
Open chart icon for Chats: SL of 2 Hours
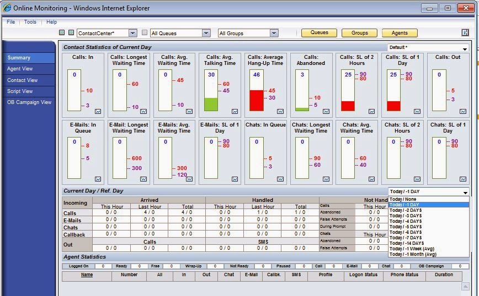pos(417,179)
